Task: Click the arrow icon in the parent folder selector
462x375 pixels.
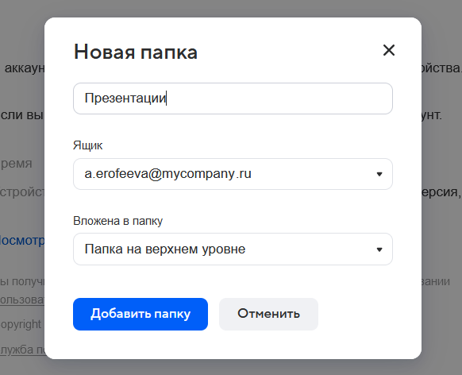Action: (379, 249)
